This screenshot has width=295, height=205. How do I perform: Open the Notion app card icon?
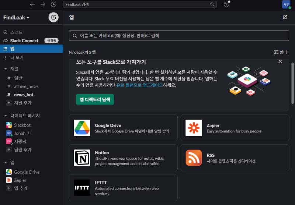point(82,158)
